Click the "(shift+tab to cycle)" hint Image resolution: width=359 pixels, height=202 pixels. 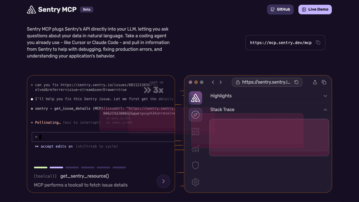(x=97, y=146)
